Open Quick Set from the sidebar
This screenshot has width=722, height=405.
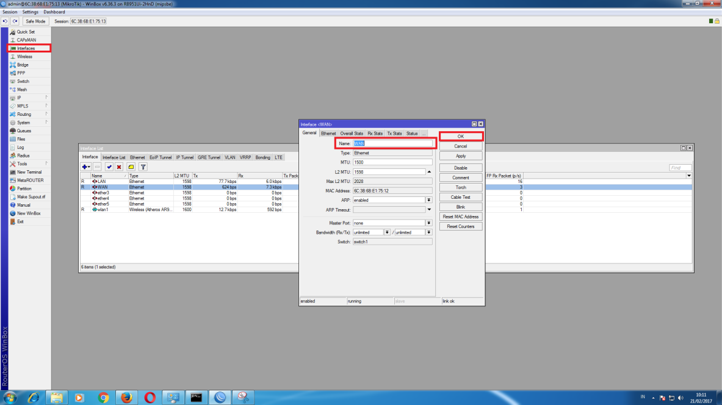[x=26, y=32]
